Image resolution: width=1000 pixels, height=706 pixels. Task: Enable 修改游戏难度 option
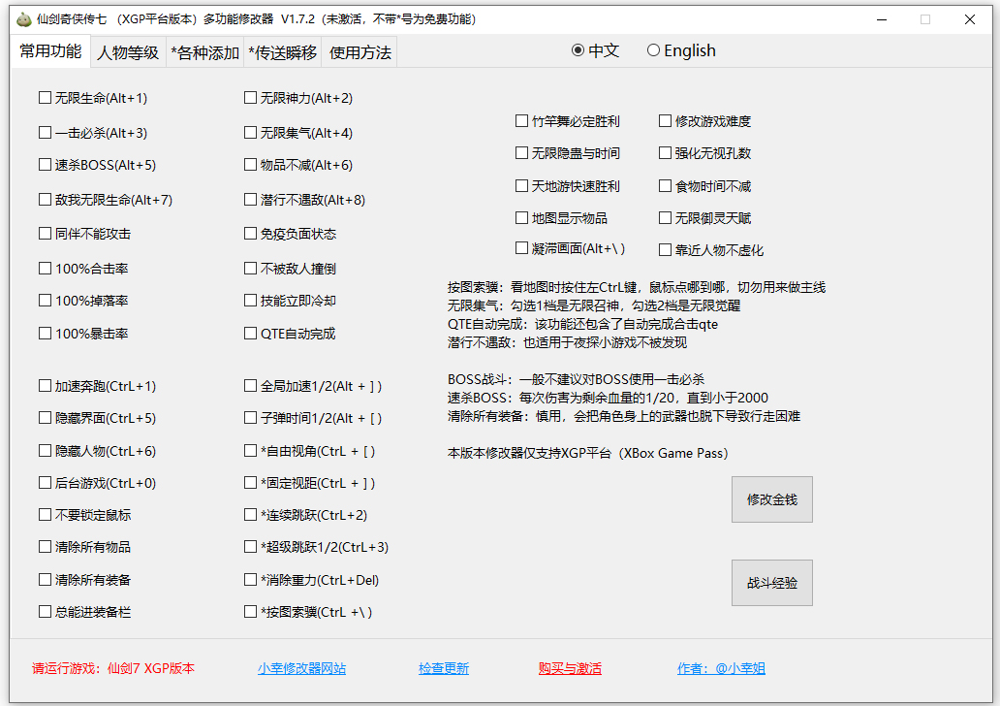pyautogui.click(x=665, y=120)
